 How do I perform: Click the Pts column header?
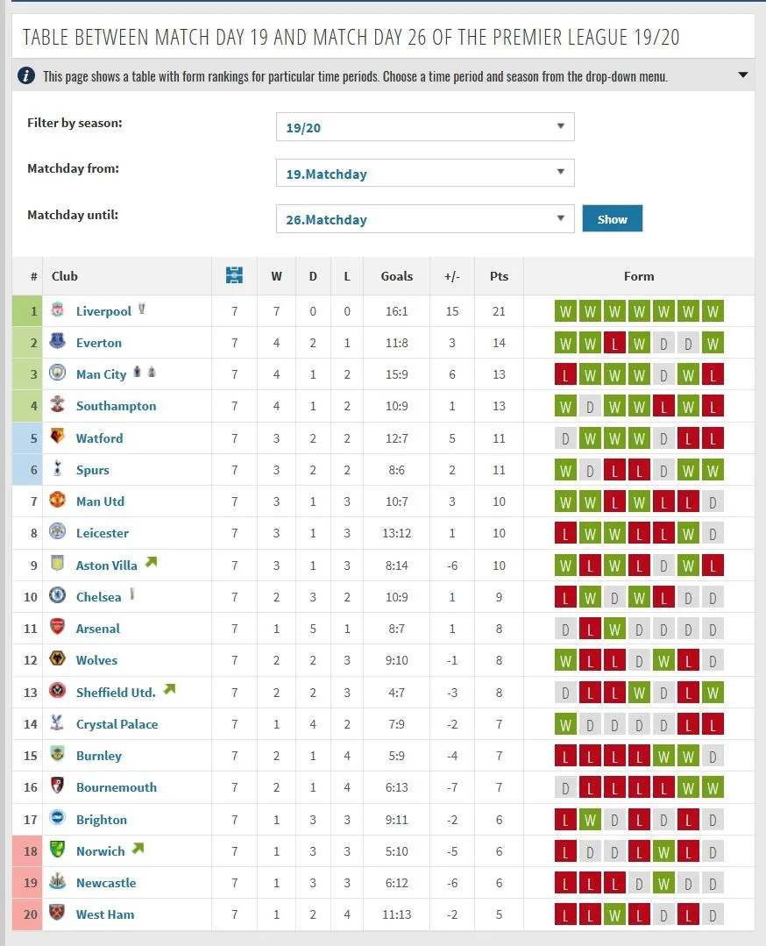pos(499,276)
